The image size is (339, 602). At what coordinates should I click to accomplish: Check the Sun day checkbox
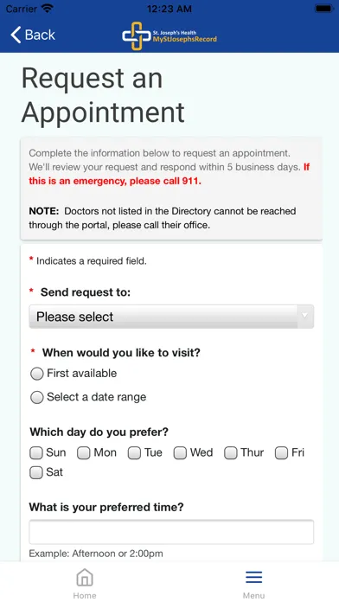(x=36, y=453)
